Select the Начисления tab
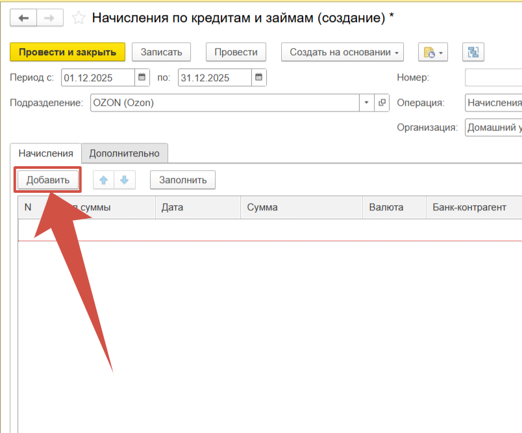 [45, 153]
